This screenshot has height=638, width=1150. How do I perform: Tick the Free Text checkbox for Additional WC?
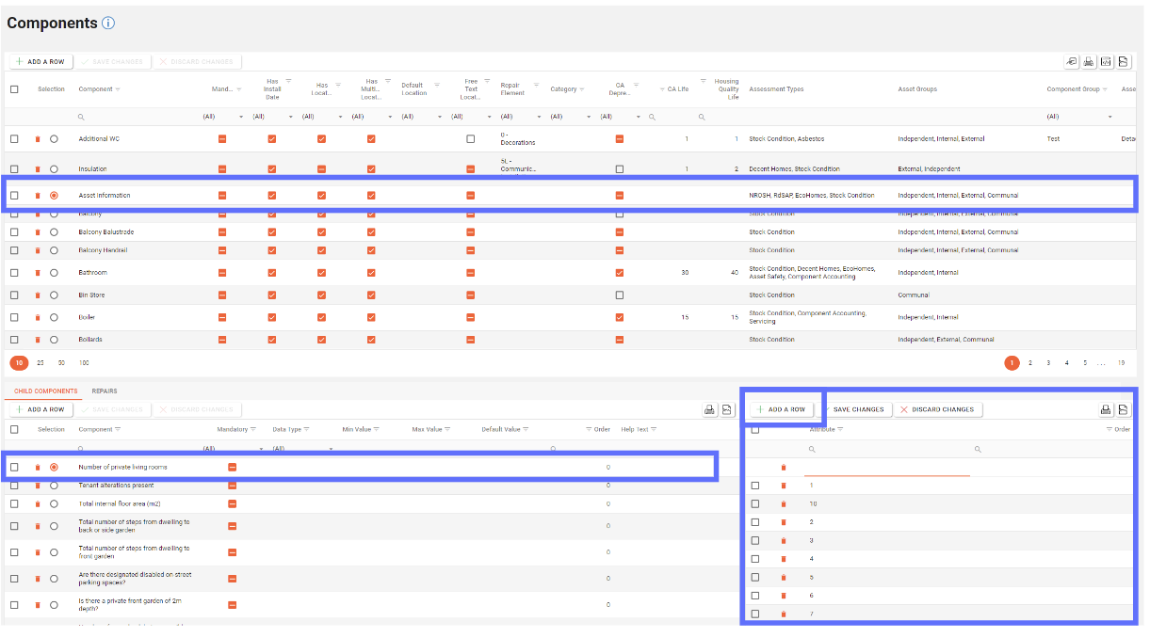pos(470,139)
